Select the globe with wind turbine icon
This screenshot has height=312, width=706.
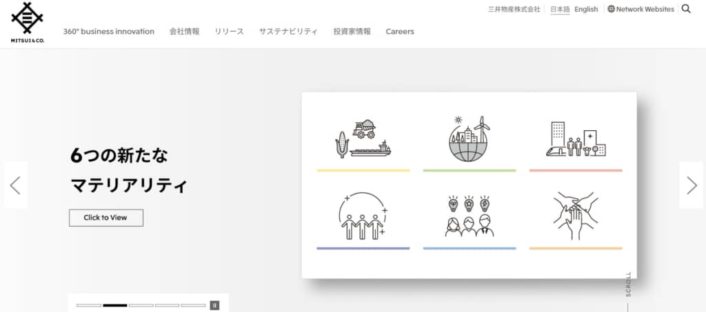[x=469, y=139]
